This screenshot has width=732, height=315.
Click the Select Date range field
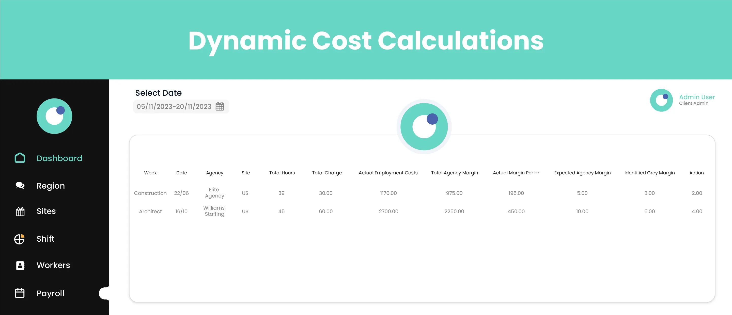click(x=174, y=106)
